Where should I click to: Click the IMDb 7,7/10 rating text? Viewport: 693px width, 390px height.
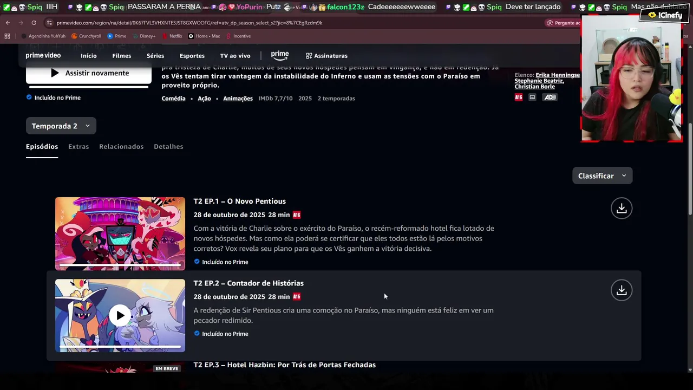click(276, 99)
